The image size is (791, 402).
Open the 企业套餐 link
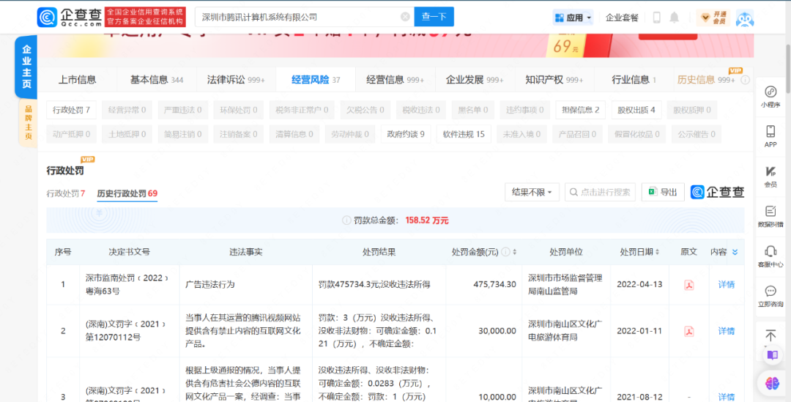click(x=622, y=18)
